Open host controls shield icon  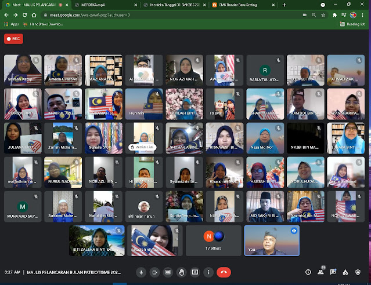(x=358, y=272)
